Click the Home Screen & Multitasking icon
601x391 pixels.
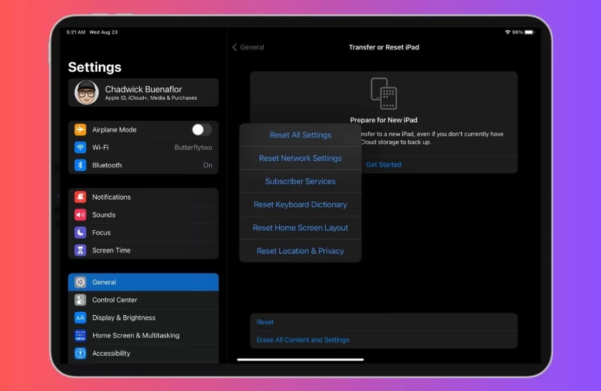[x=80, y=335]
